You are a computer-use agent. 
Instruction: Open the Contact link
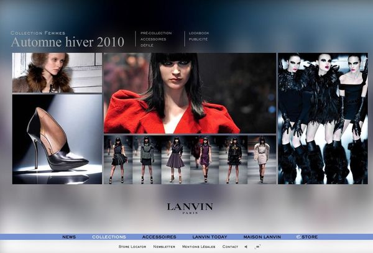(x=230, y=247)
